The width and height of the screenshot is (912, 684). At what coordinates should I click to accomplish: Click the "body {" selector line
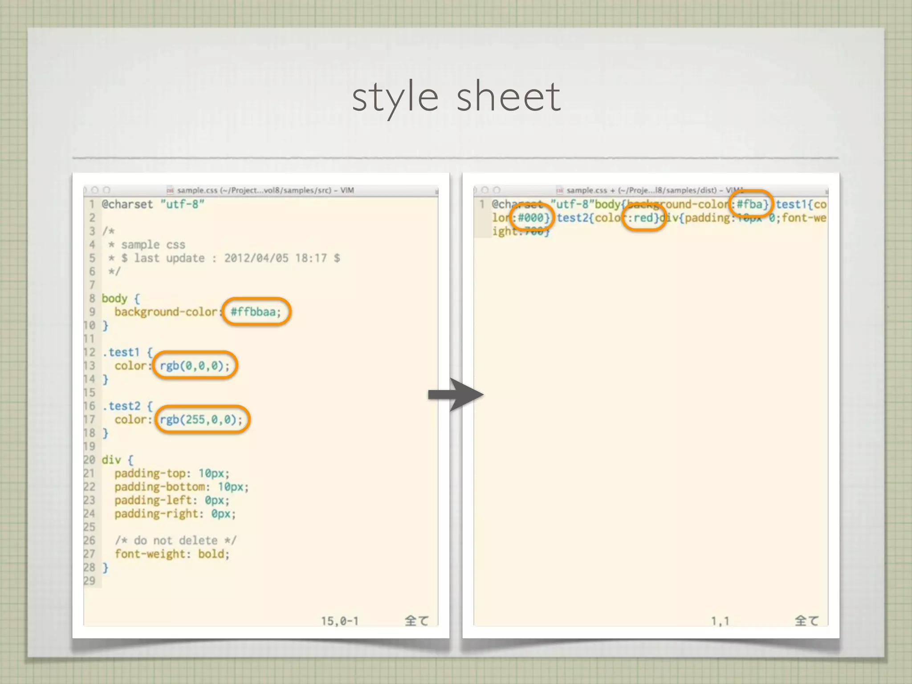(x=121, y=298)
